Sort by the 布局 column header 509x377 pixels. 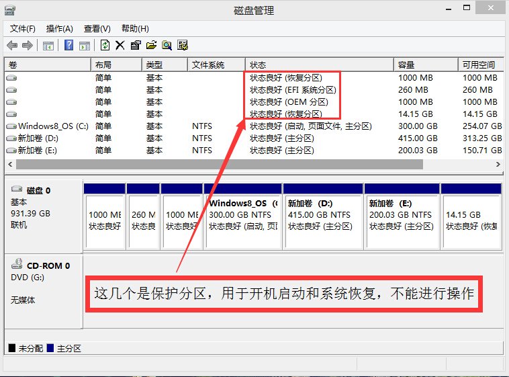[x=117, y=65]
